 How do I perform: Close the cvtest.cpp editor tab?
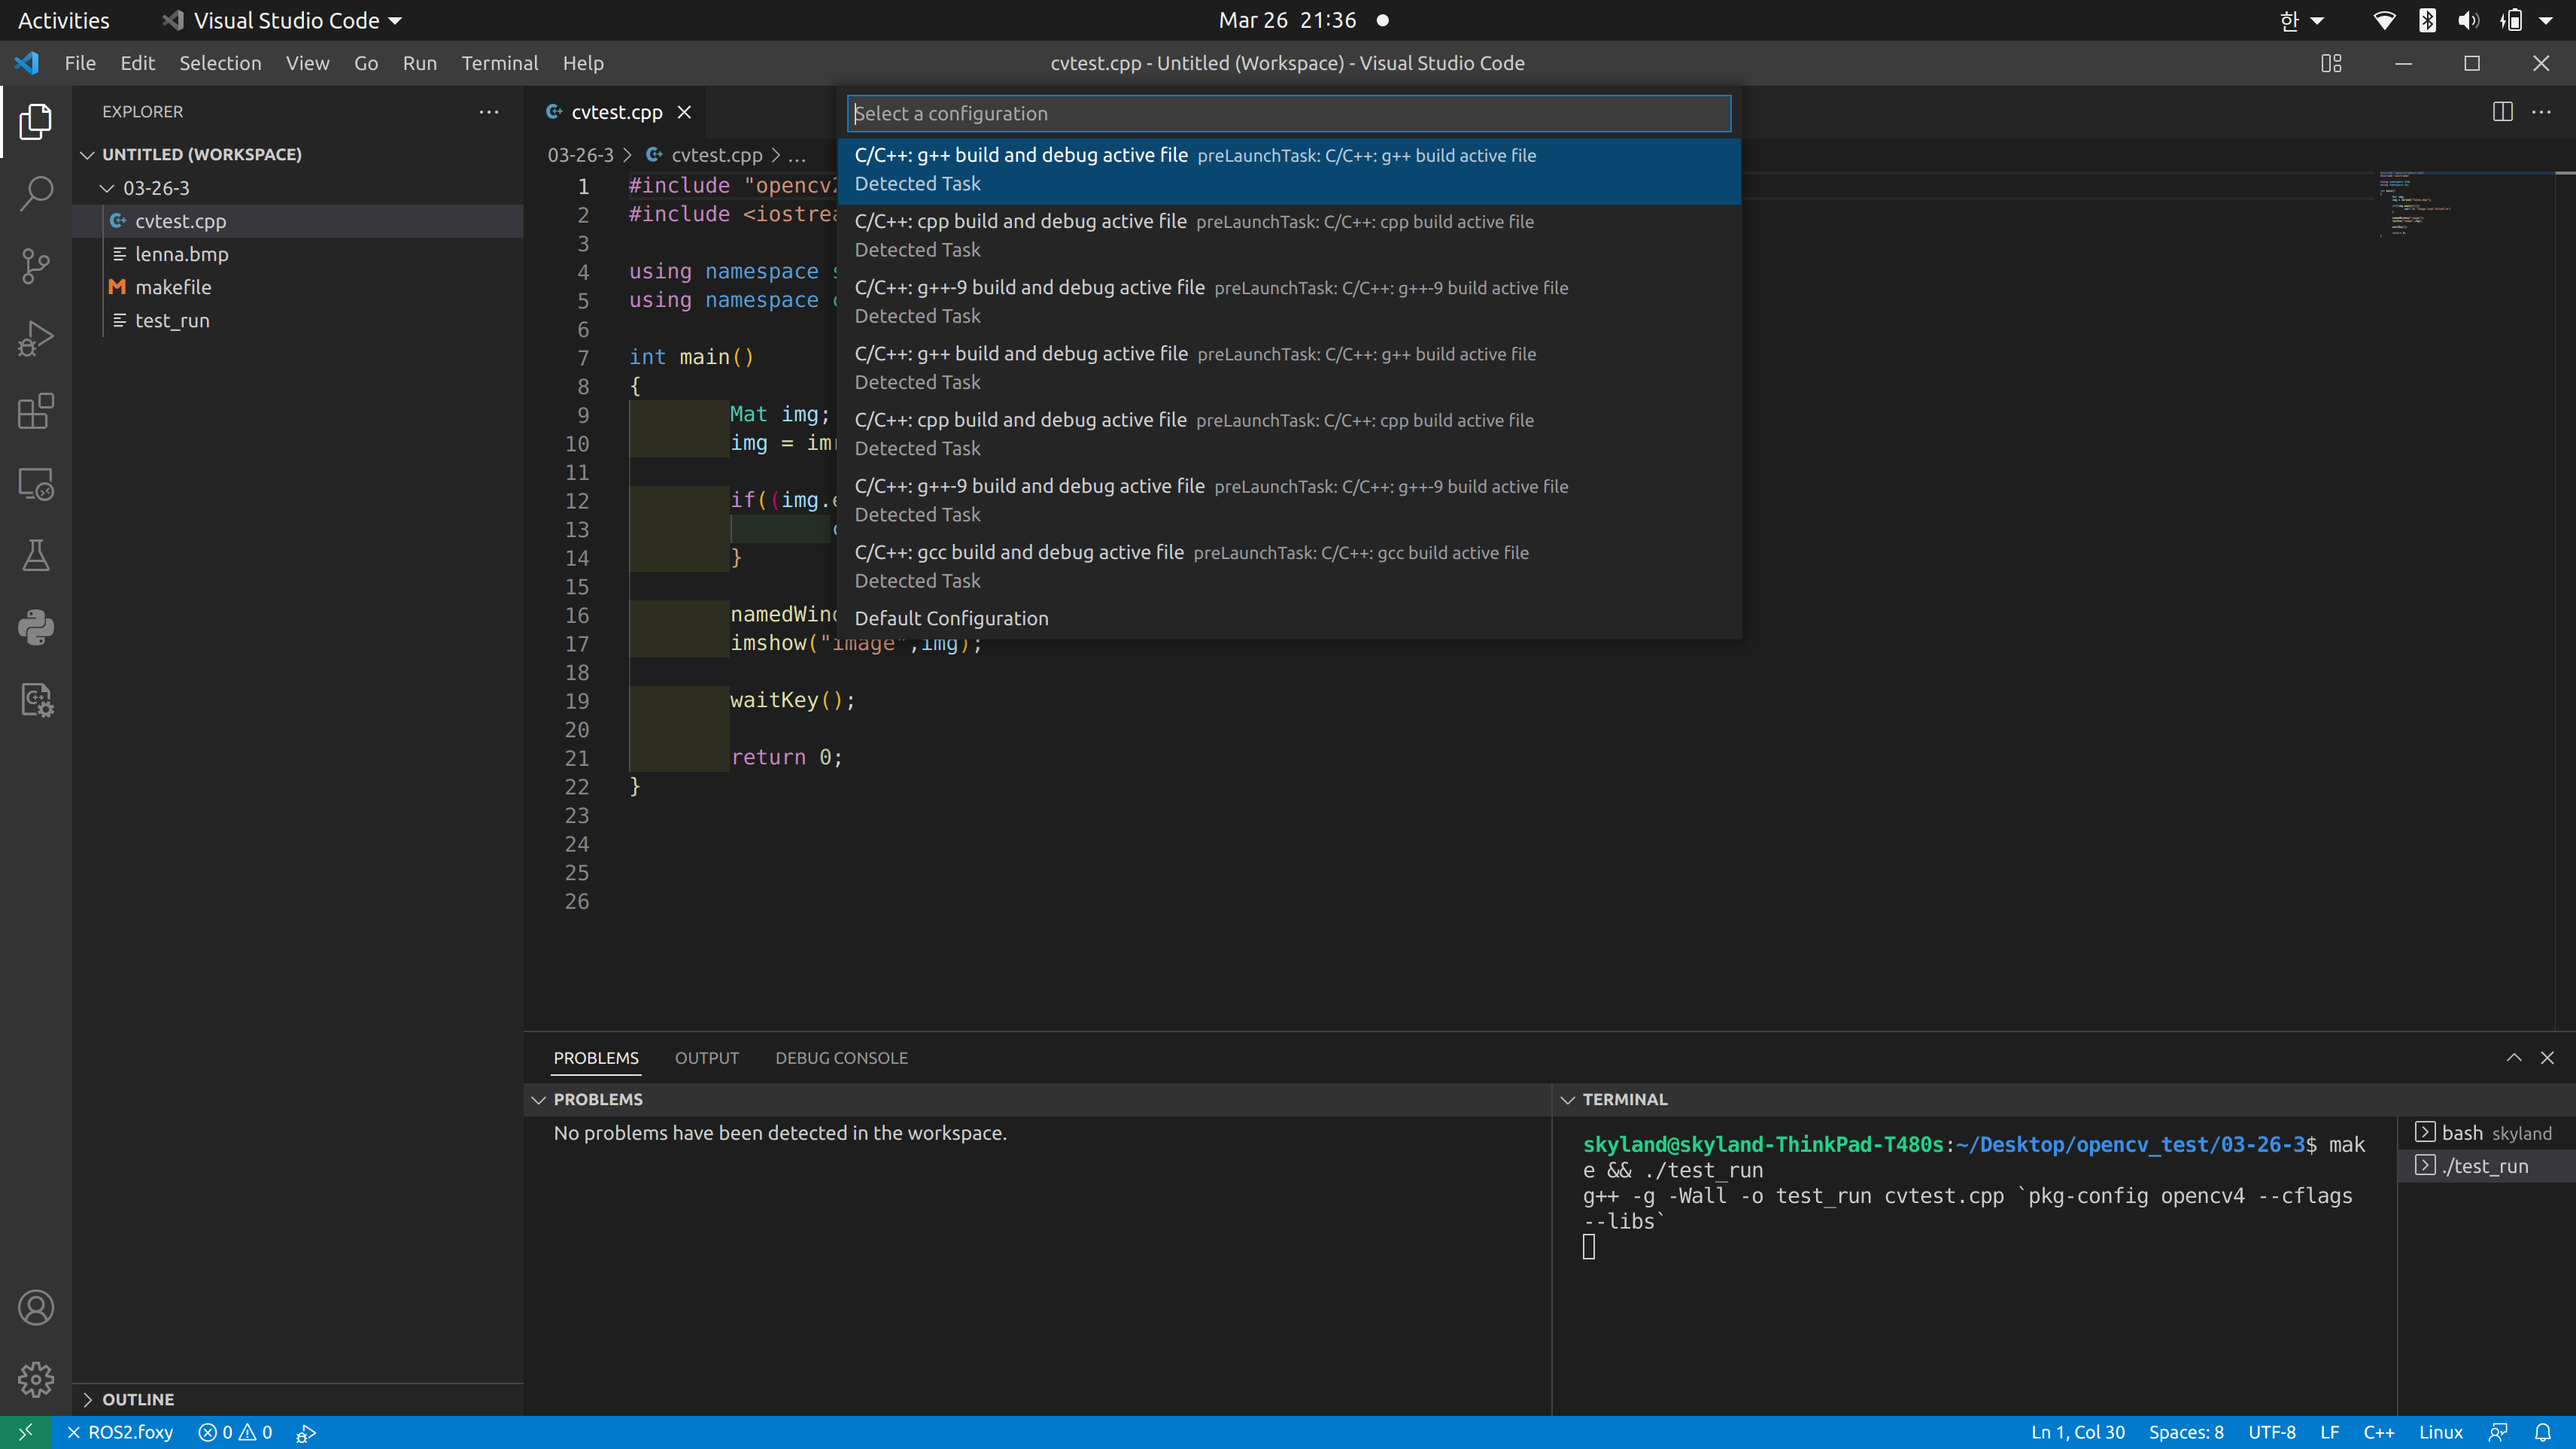click(684, 112)
